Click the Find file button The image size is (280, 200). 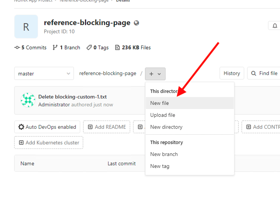(x=264, y=73)
